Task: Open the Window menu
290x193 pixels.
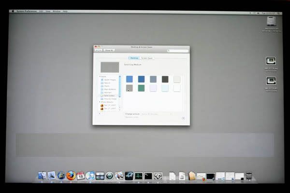Action: coord(57,11)
